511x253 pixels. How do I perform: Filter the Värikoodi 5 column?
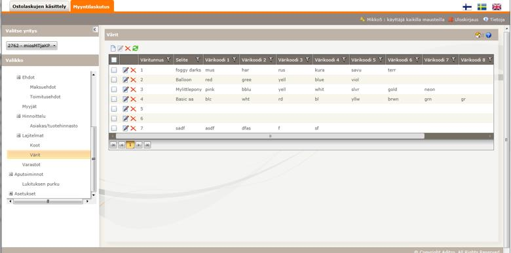coord(381,60)
